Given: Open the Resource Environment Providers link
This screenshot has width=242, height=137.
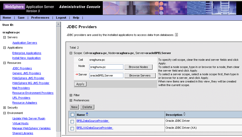Looking at the screenshot, I should coord(33,93).
